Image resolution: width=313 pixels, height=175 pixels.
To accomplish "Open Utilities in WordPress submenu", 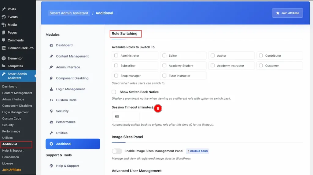I will (7, 138).
